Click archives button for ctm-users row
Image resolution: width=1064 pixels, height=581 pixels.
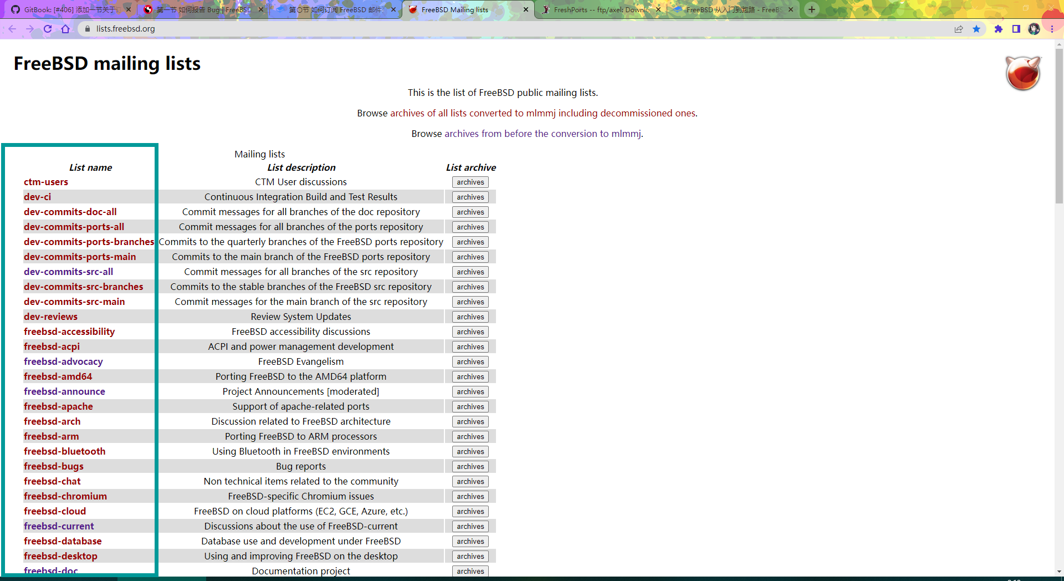pyautogui.click(x=470, y=182)
